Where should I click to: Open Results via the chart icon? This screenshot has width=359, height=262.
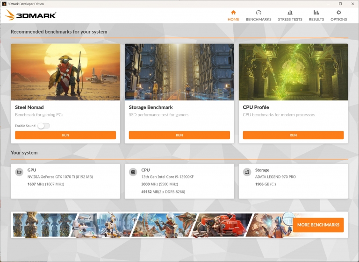tap(316, 13)
